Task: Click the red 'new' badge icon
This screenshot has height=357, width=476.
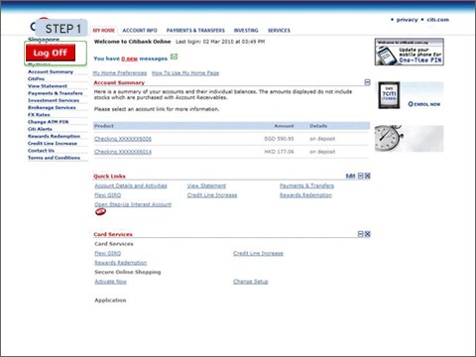Action: click(x=100, y=212)
